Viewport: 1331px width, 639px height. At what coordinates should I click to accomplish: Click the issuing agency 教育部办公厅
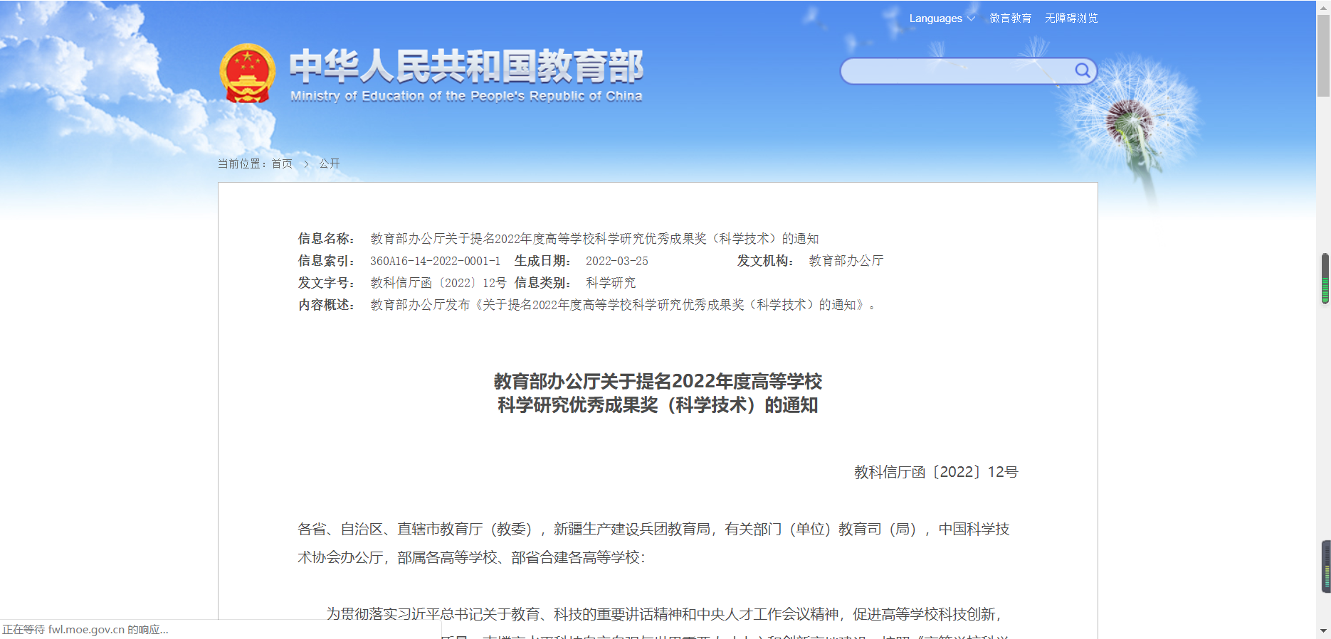coord(846,261)
